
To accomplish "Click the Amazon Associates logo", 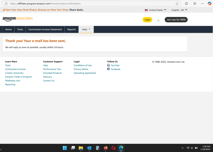I will (x=18, y=19).
